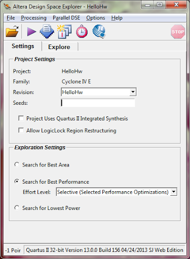Start exploration with purple play icon
The image size is (190, 259).
[31, 31]
